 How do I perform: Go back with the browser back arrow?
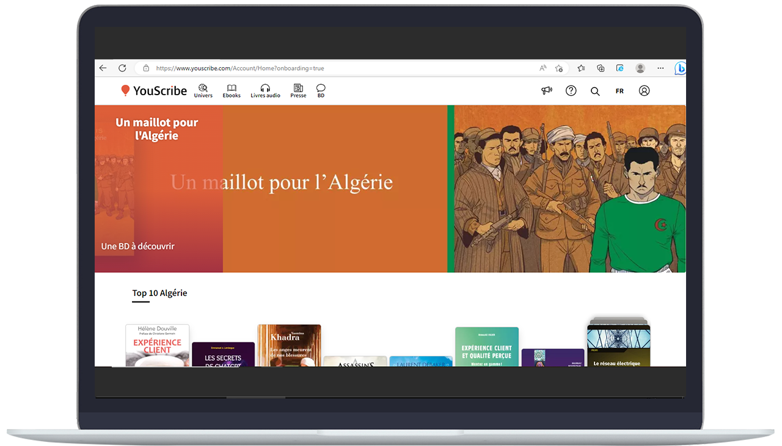(x=103, y=68)
